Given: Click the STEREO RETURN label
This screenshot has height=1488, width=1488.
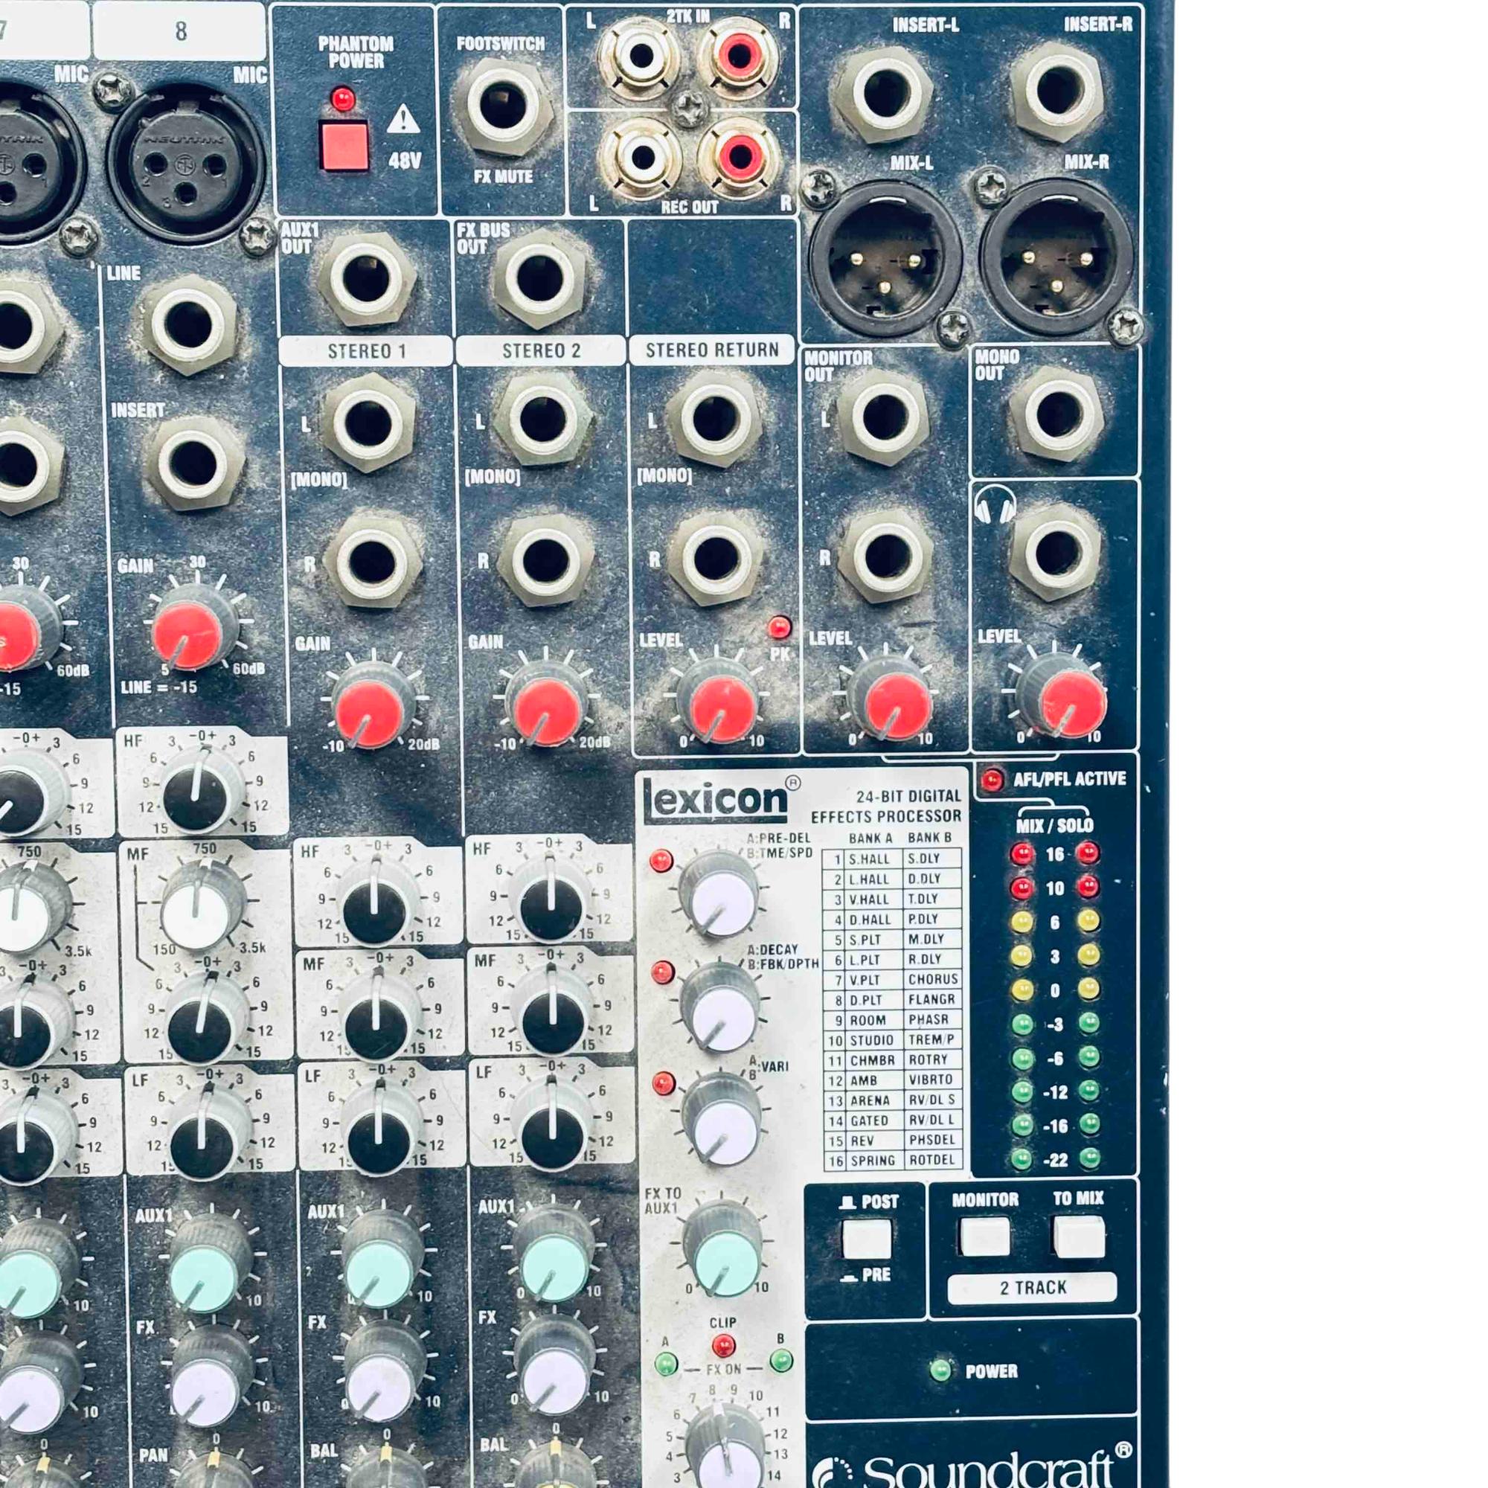Looking at the screenshot, I should pyautogui.click(x=712, y=350).
